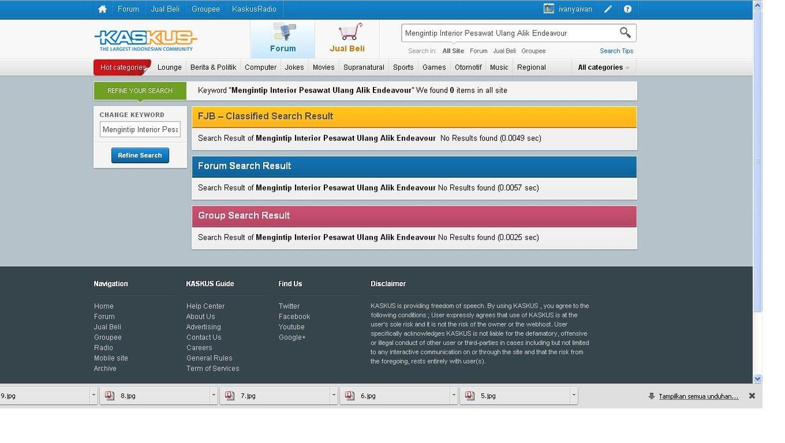
Task: Set search scope to Jual Beli
Action: [x=504, y=51]
